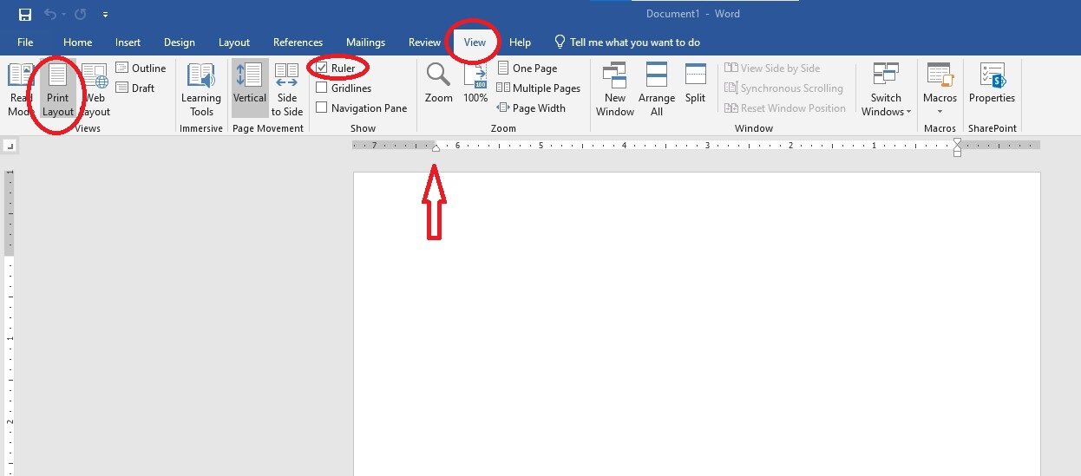The image size is (1081, 476).
Task: Open a New Window
Action: (615, 89)
